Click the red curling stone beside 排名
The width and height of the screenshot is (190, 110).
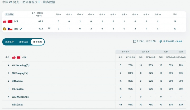point(13,57)
